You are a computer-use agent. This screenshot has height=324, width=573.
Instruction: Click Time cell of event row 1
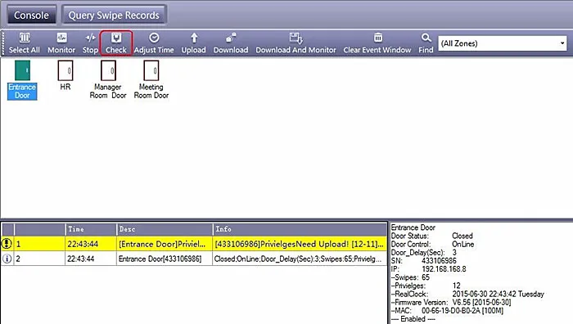point(91,244)
